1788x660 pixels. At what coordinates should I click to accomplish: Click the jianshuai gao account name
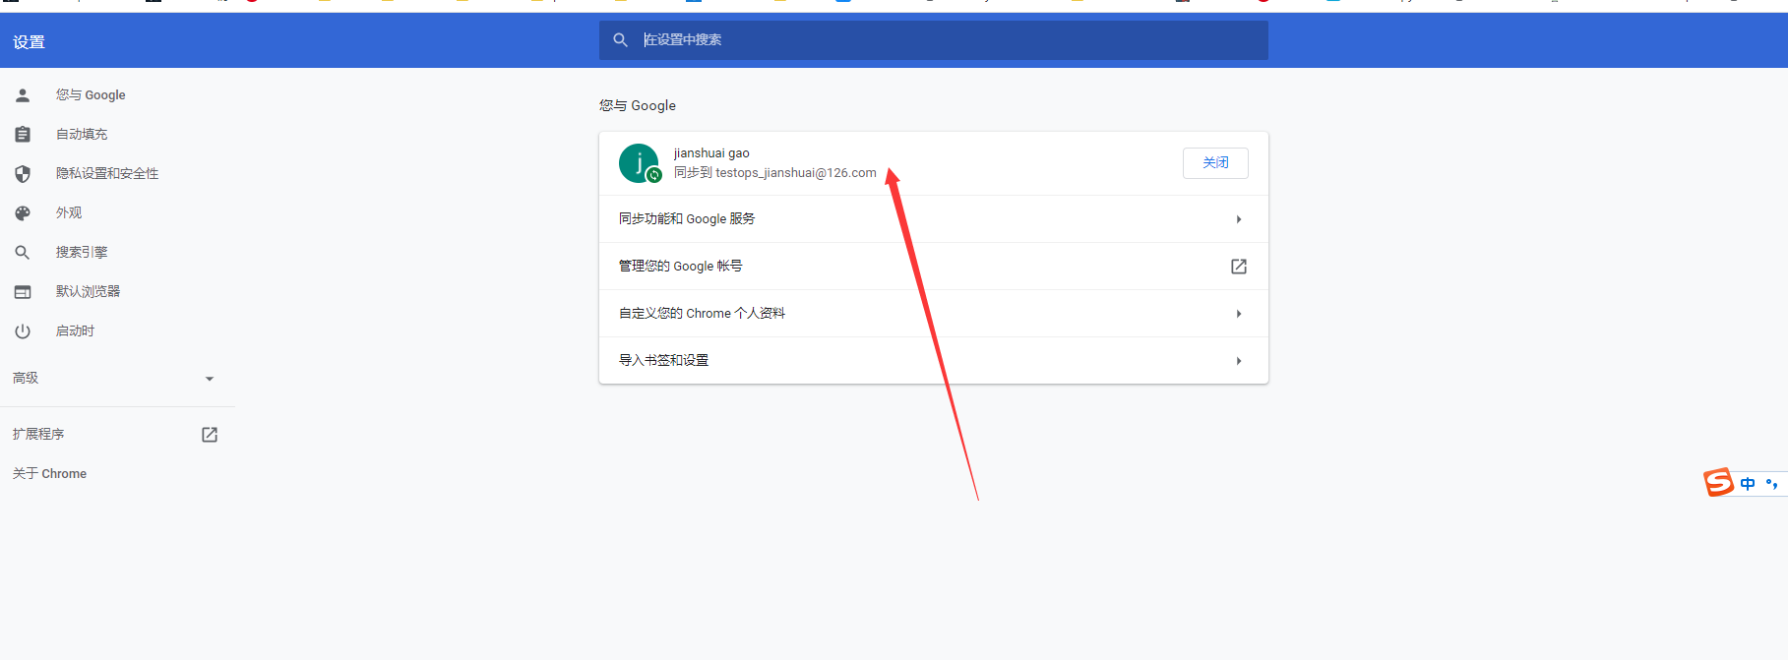click(711, 153)
